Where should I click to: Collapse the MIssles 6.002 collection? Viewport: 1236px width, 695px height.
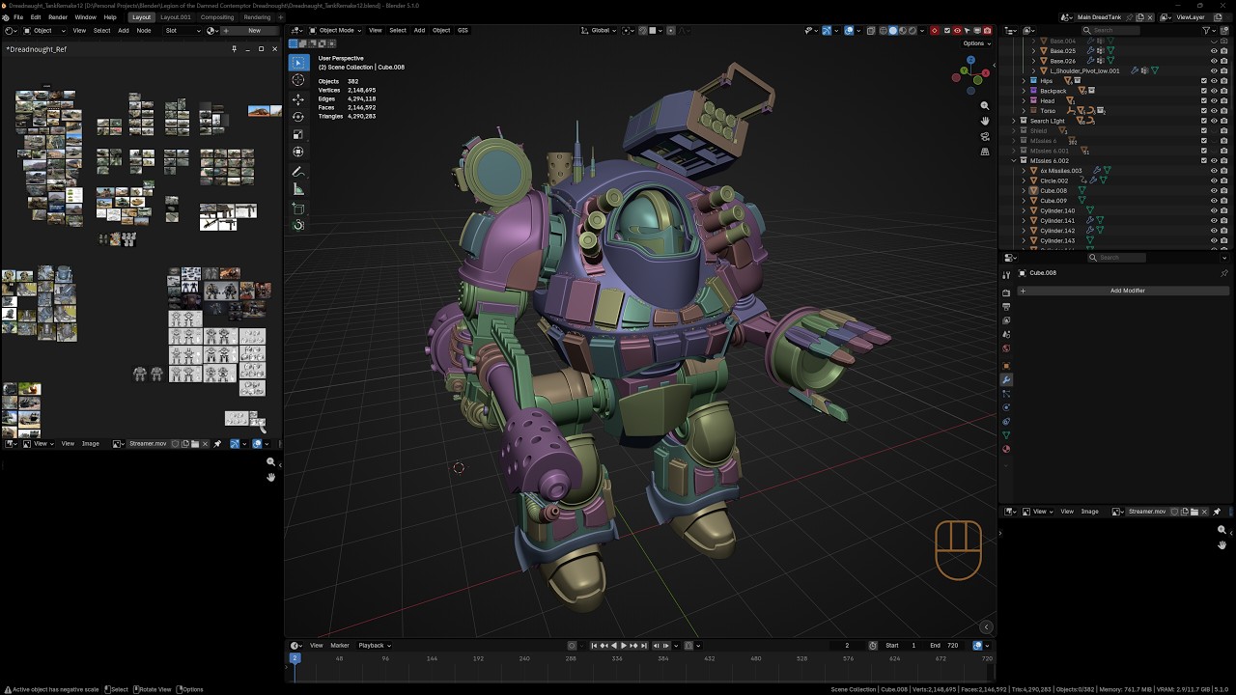tap(1015, 161)
